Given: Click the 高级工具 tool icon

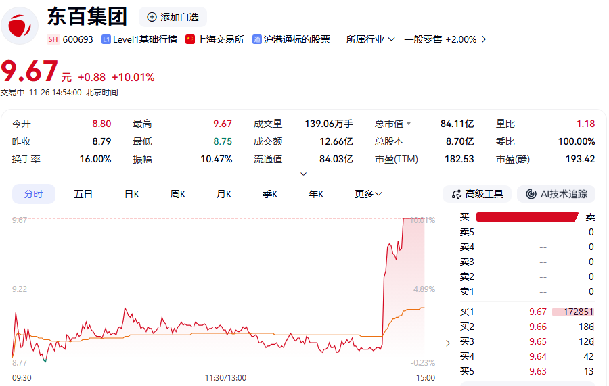Looking at the screenshot, I should point(456,195).
